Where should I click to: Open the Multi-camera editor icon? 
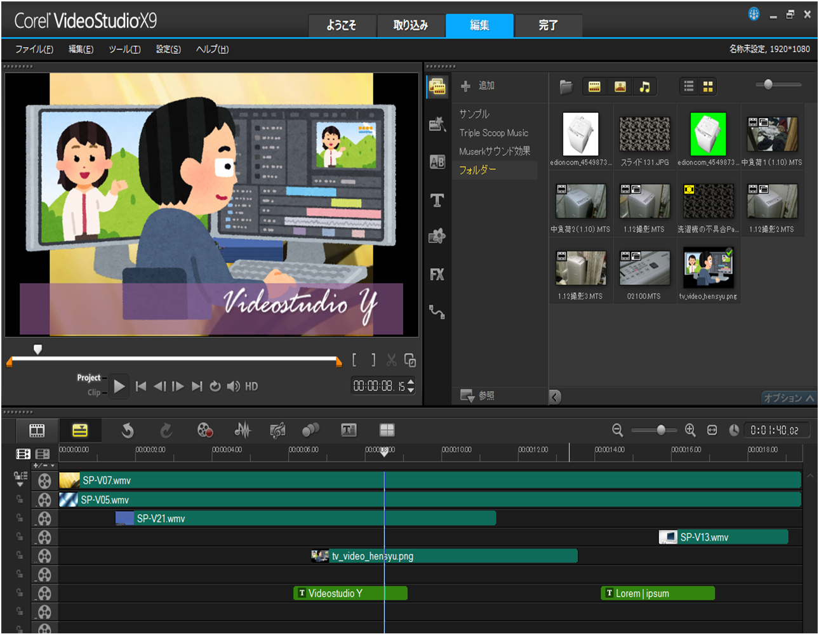pyautogui.click(x=387, y=430)
